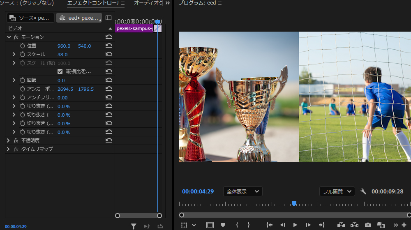Toggle stopwatch on first 切り抜き row
The height and width of the screenshot is (230, 411).
(23, 106)
